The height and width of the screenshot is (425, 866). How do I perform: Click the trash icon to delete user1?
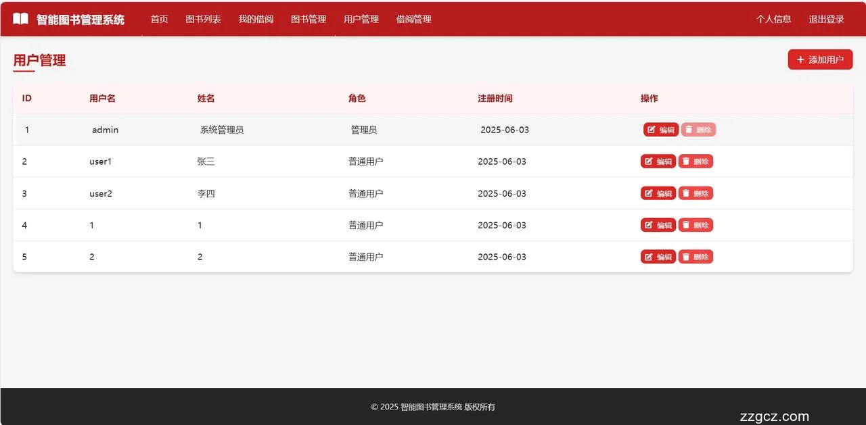[687, 161]
